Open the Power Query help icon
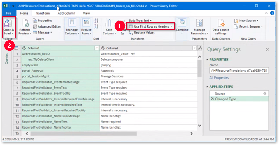 click(x=272, y=13)
